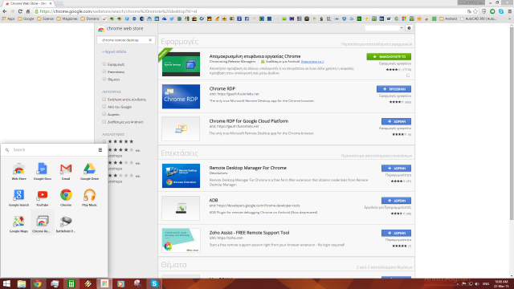This screenshot has height=289, width=514.
Task: Bookmark this page with the star icon
Action: click(x=475, y=11)
